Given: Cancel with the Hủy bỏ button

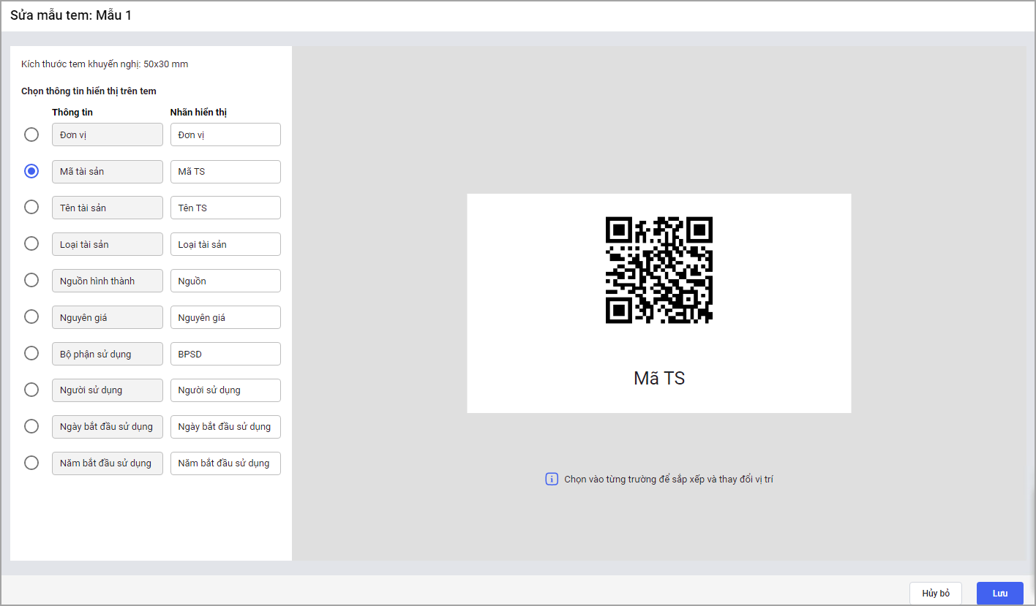Looking at the screenshot, I should [936, 593].
